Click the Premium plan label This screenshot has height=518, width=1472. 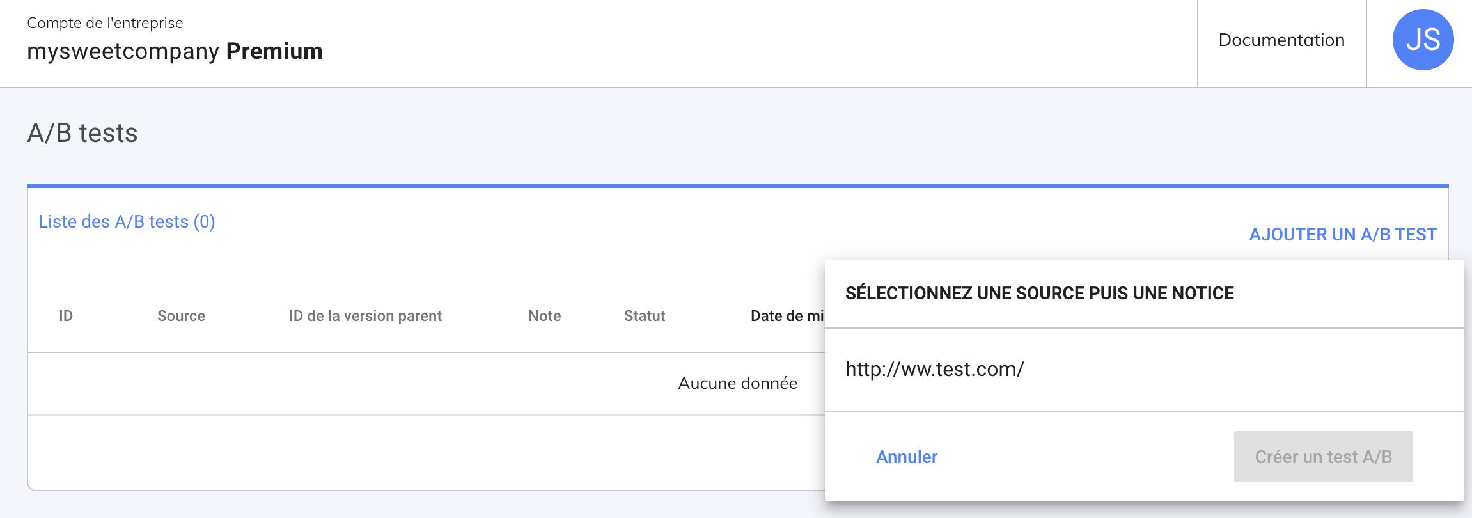coord(274,51)
